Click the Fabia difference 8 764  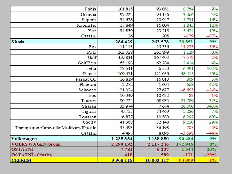click(188, 9)
